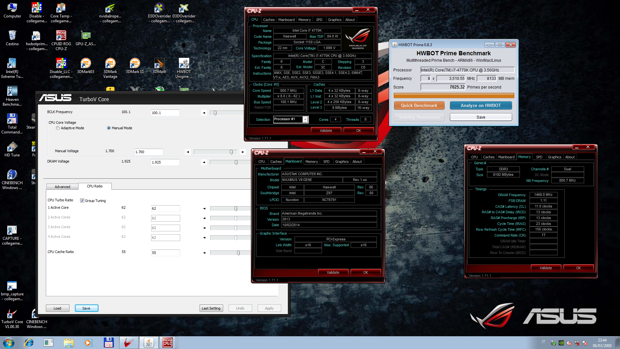
Task: Open the Heaven Benchmark desktop icon
Action: tap(12, 96)
